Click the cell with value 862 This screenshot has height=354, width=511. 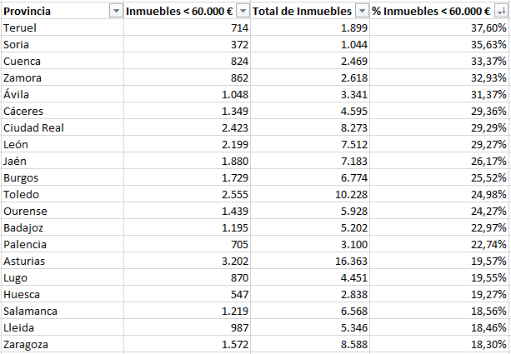(187, 77)
